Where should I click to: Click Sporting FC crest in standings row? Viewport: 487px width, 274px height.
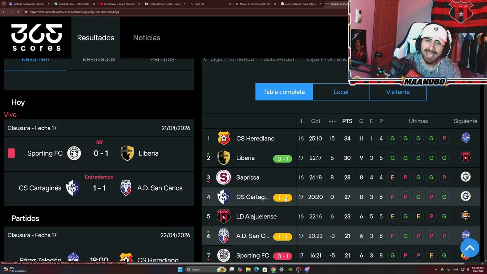pyautogui.click(x=224, y=255)
